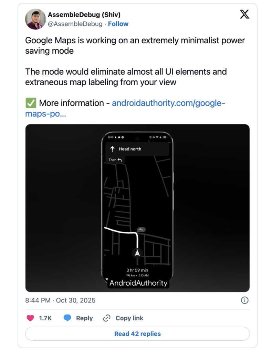Image resolution: width=272 pixels, height=352 pixels.
Task: Click the Head north direction banner
Action: click(138, 149)
